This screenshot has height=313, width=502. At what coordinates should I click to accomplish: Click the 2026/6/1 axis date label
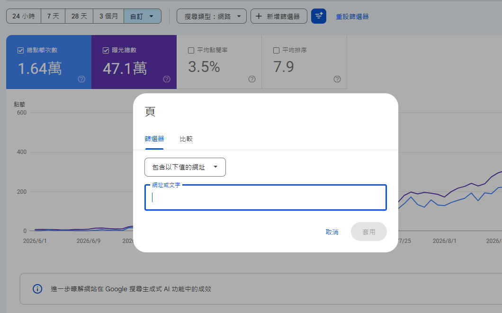[x=35, y=241]
